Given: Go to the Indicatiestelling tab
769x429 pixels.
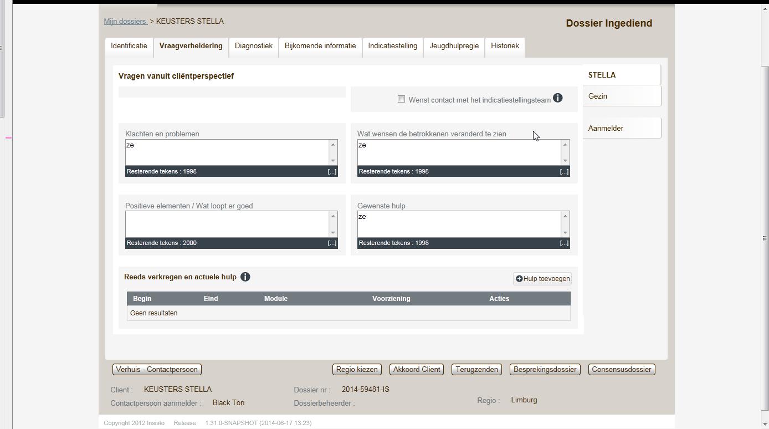Looking at the screenshot, I should coord(393,46).
